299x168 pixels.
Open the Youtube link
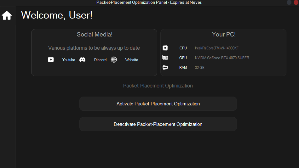click(69, 60)
